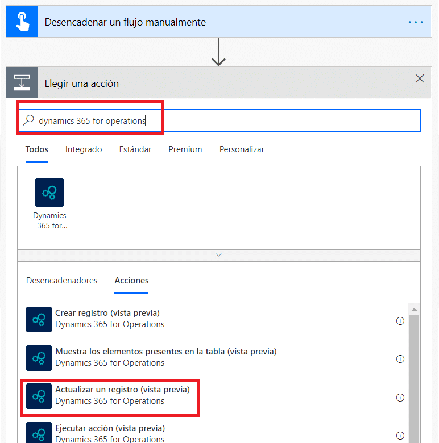Screen dimensions: 439x443
Task: Click the Muestra los elementos action icon
Action: point(39,358)
